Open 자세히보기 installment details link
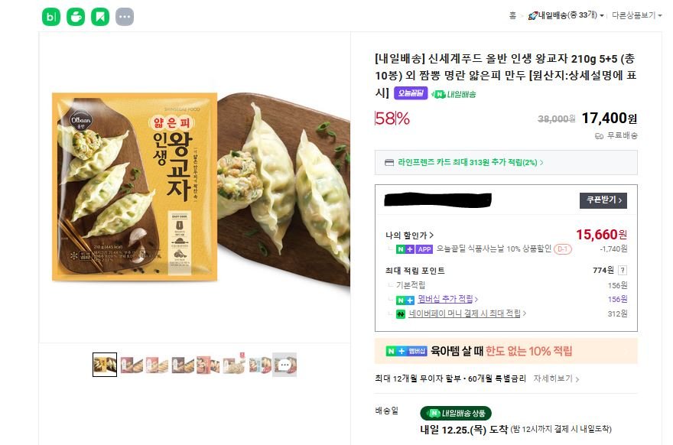Screen dimensions: 673x445 click(557, 378)
